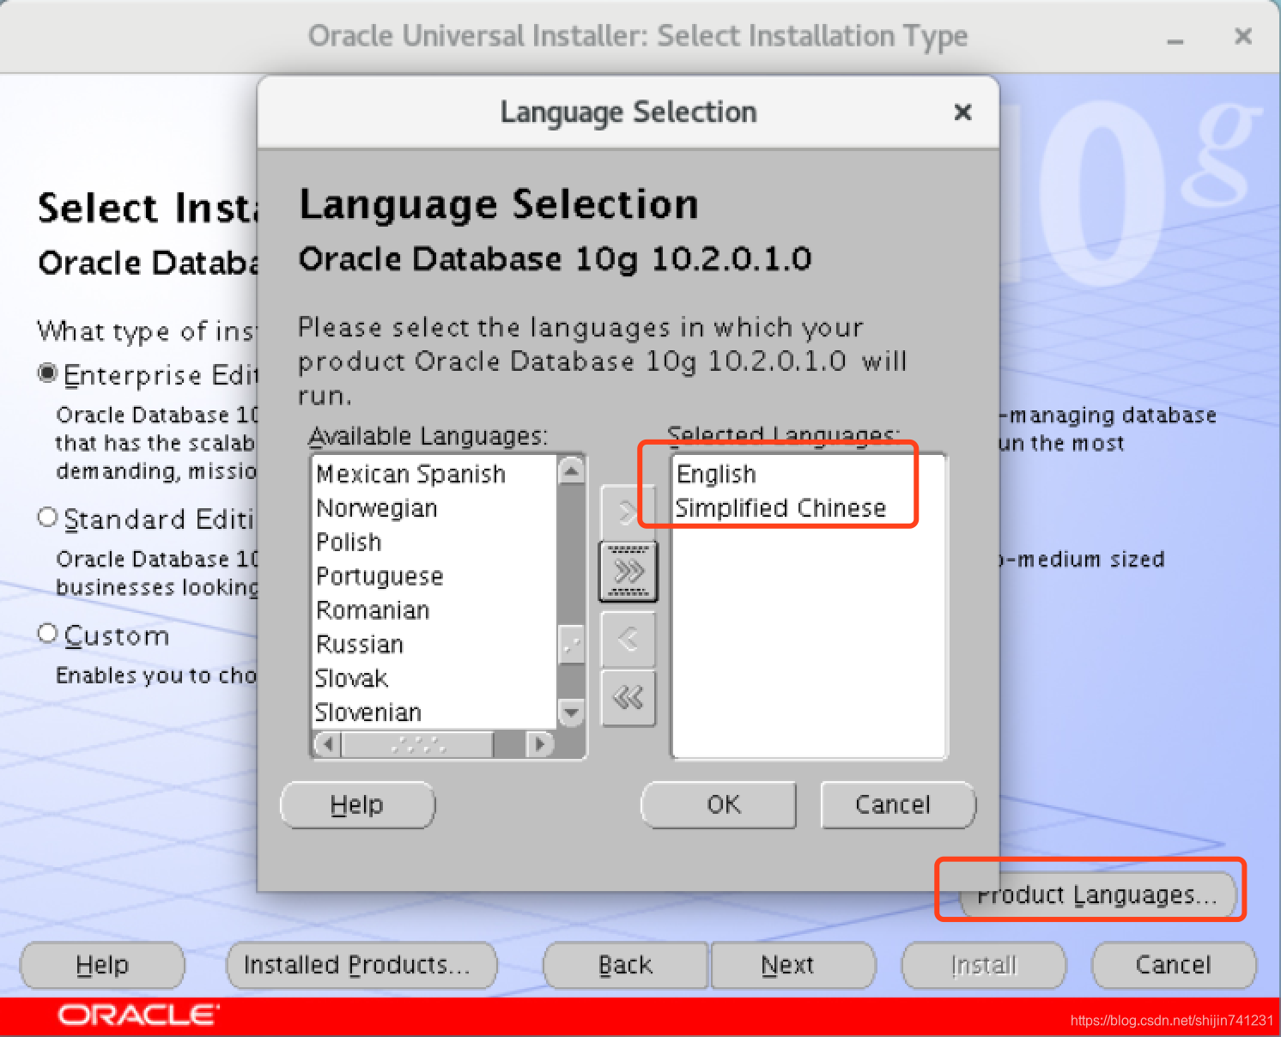Select Mexican Spanish in available languages
Image resolution: width=1281 pixels, height=1037 pixels.
coord(410,474)
